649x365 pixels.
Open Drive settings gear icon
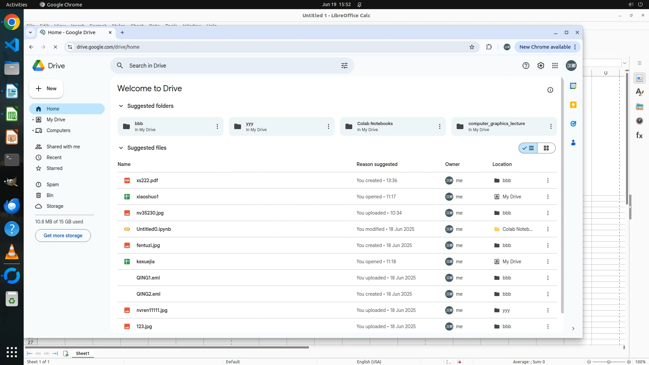(x=541, y=66)
